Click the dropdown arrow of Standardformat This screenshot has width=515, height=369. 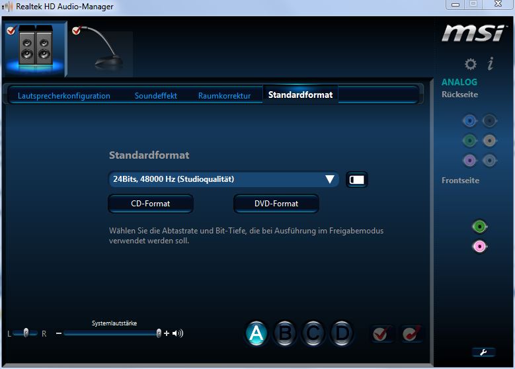coord(330,179)
